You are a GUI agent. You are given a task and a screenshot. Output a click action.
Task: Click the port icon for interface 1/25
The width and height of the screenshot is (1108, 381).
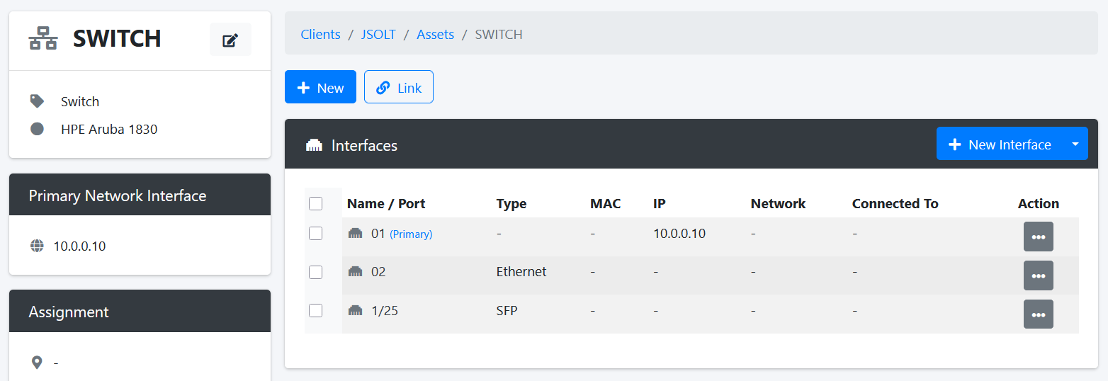[355, 310]
